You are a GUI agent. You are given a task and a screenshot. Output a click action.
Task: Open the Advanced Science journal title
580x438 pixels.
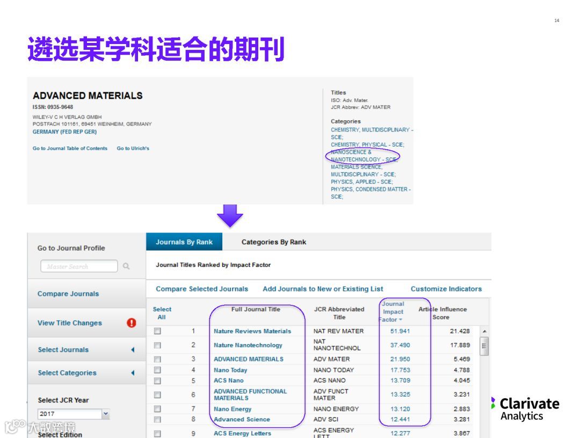point(242,419)
